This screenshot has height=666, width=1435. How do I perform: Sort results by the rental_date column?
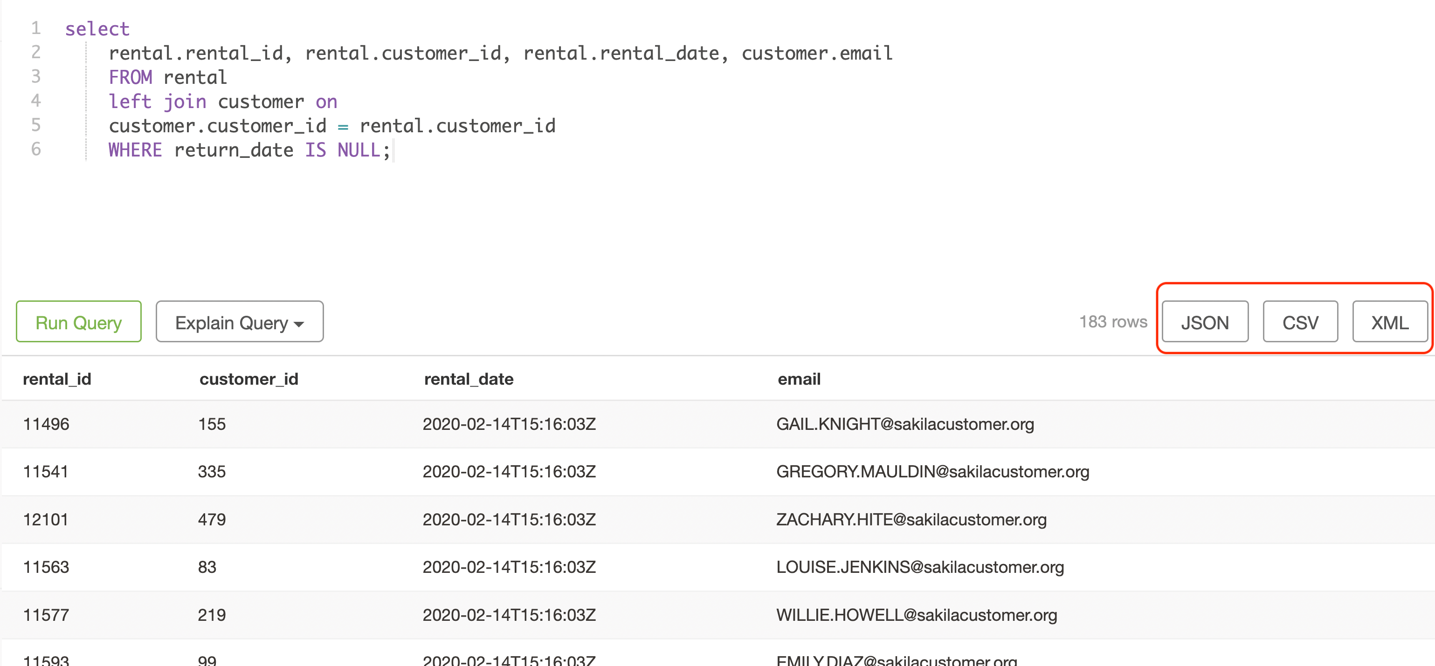[x=469, y=379]
